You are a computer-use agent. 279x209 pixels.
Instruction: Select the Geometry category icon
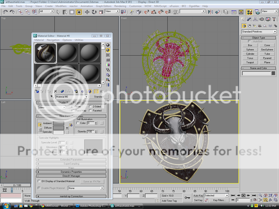pos(244,26)
